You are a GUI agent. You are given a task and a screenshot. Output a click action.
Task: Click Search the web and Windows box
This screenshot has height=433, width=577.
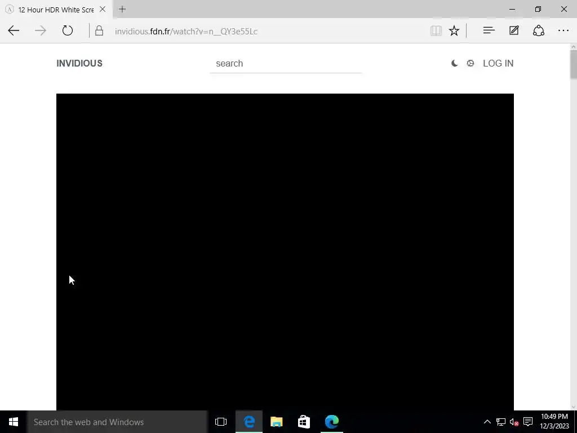point(117,422)
